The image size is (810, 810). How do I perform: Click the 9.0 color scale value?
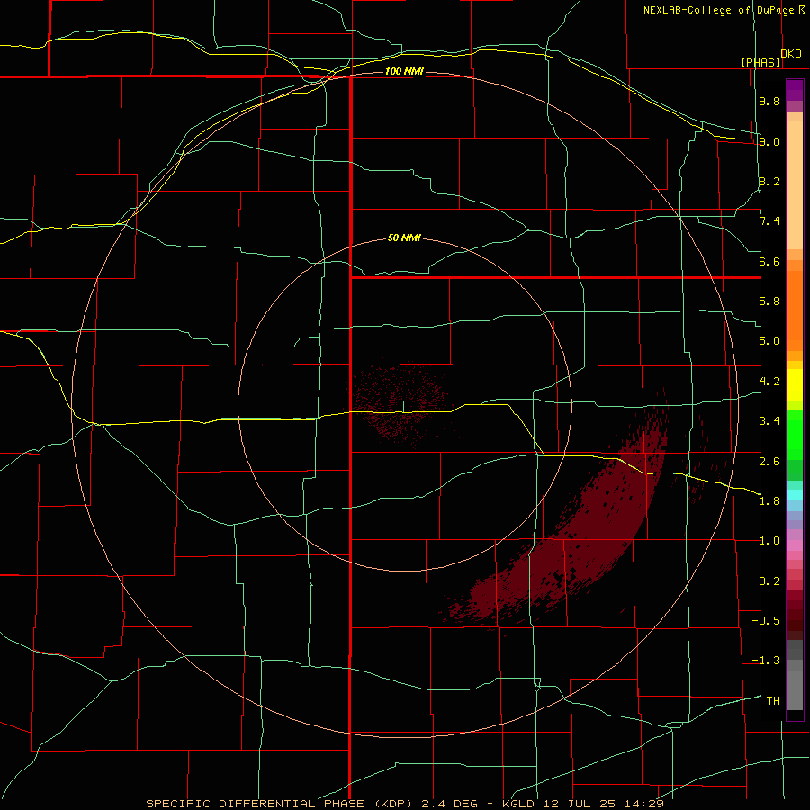point(769,141)
